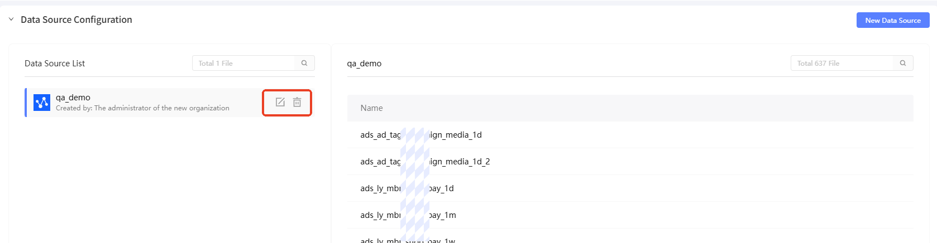This screenshot has height=243, width=937.
Task: Edit the qa_demo data source
Action: [x=280, y=102]
